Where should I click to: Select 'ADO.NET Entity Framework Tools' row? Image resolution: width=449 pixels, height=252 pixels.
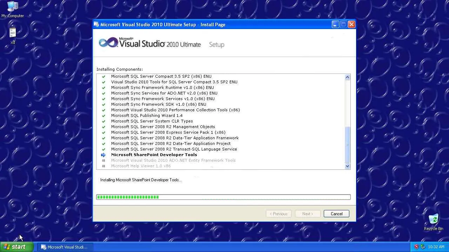173,160
